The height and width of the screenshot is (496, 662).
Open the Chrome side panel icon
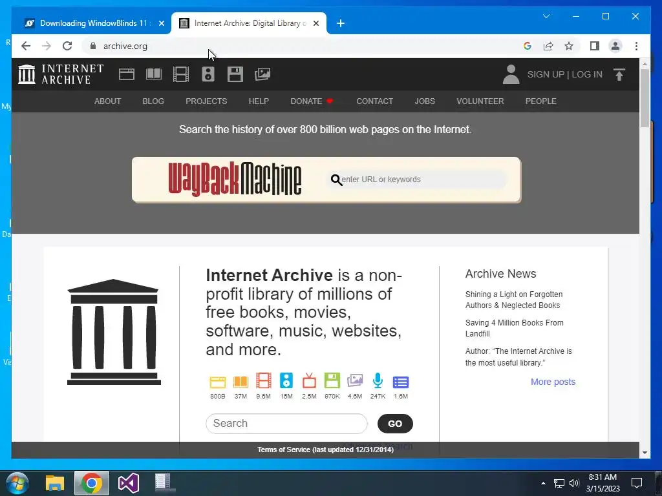pos(595,46)
